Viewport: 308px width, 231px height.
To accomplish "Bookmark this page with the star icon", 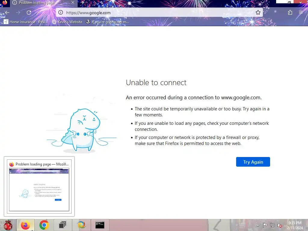I will coord(258,13).
